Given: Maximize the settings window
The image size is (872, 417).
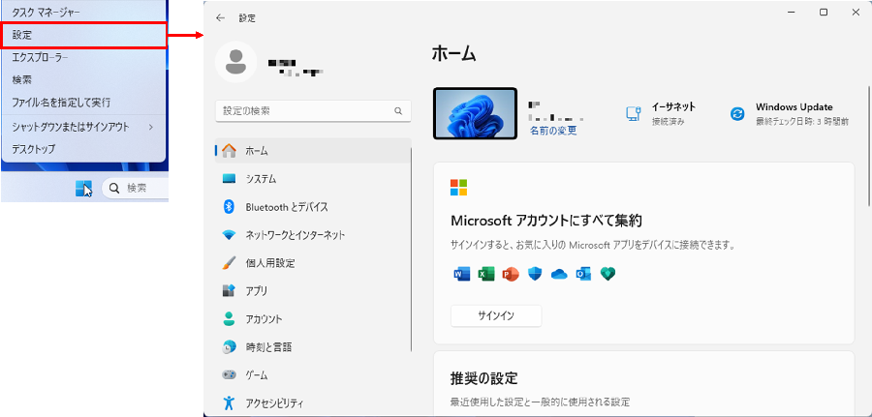Looking at the screenshot, I should coord(824,12).
